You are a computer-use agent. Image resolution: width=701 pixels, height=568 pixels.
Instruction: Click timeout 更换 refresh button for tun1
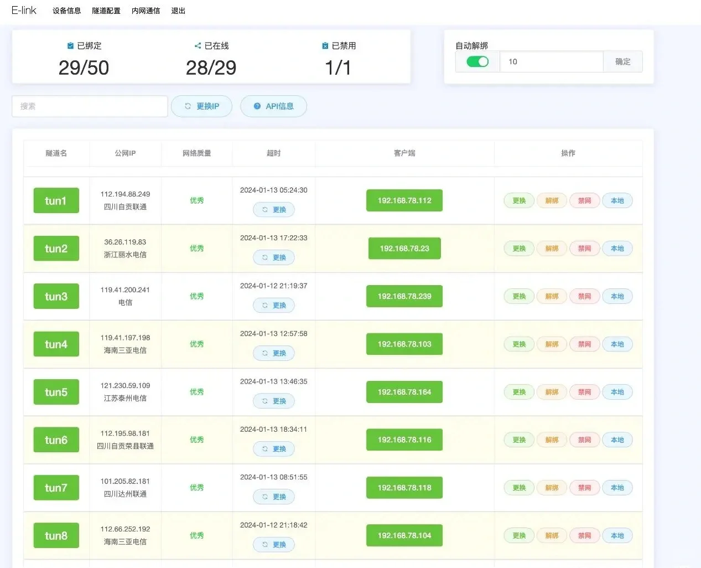[274, 210]
